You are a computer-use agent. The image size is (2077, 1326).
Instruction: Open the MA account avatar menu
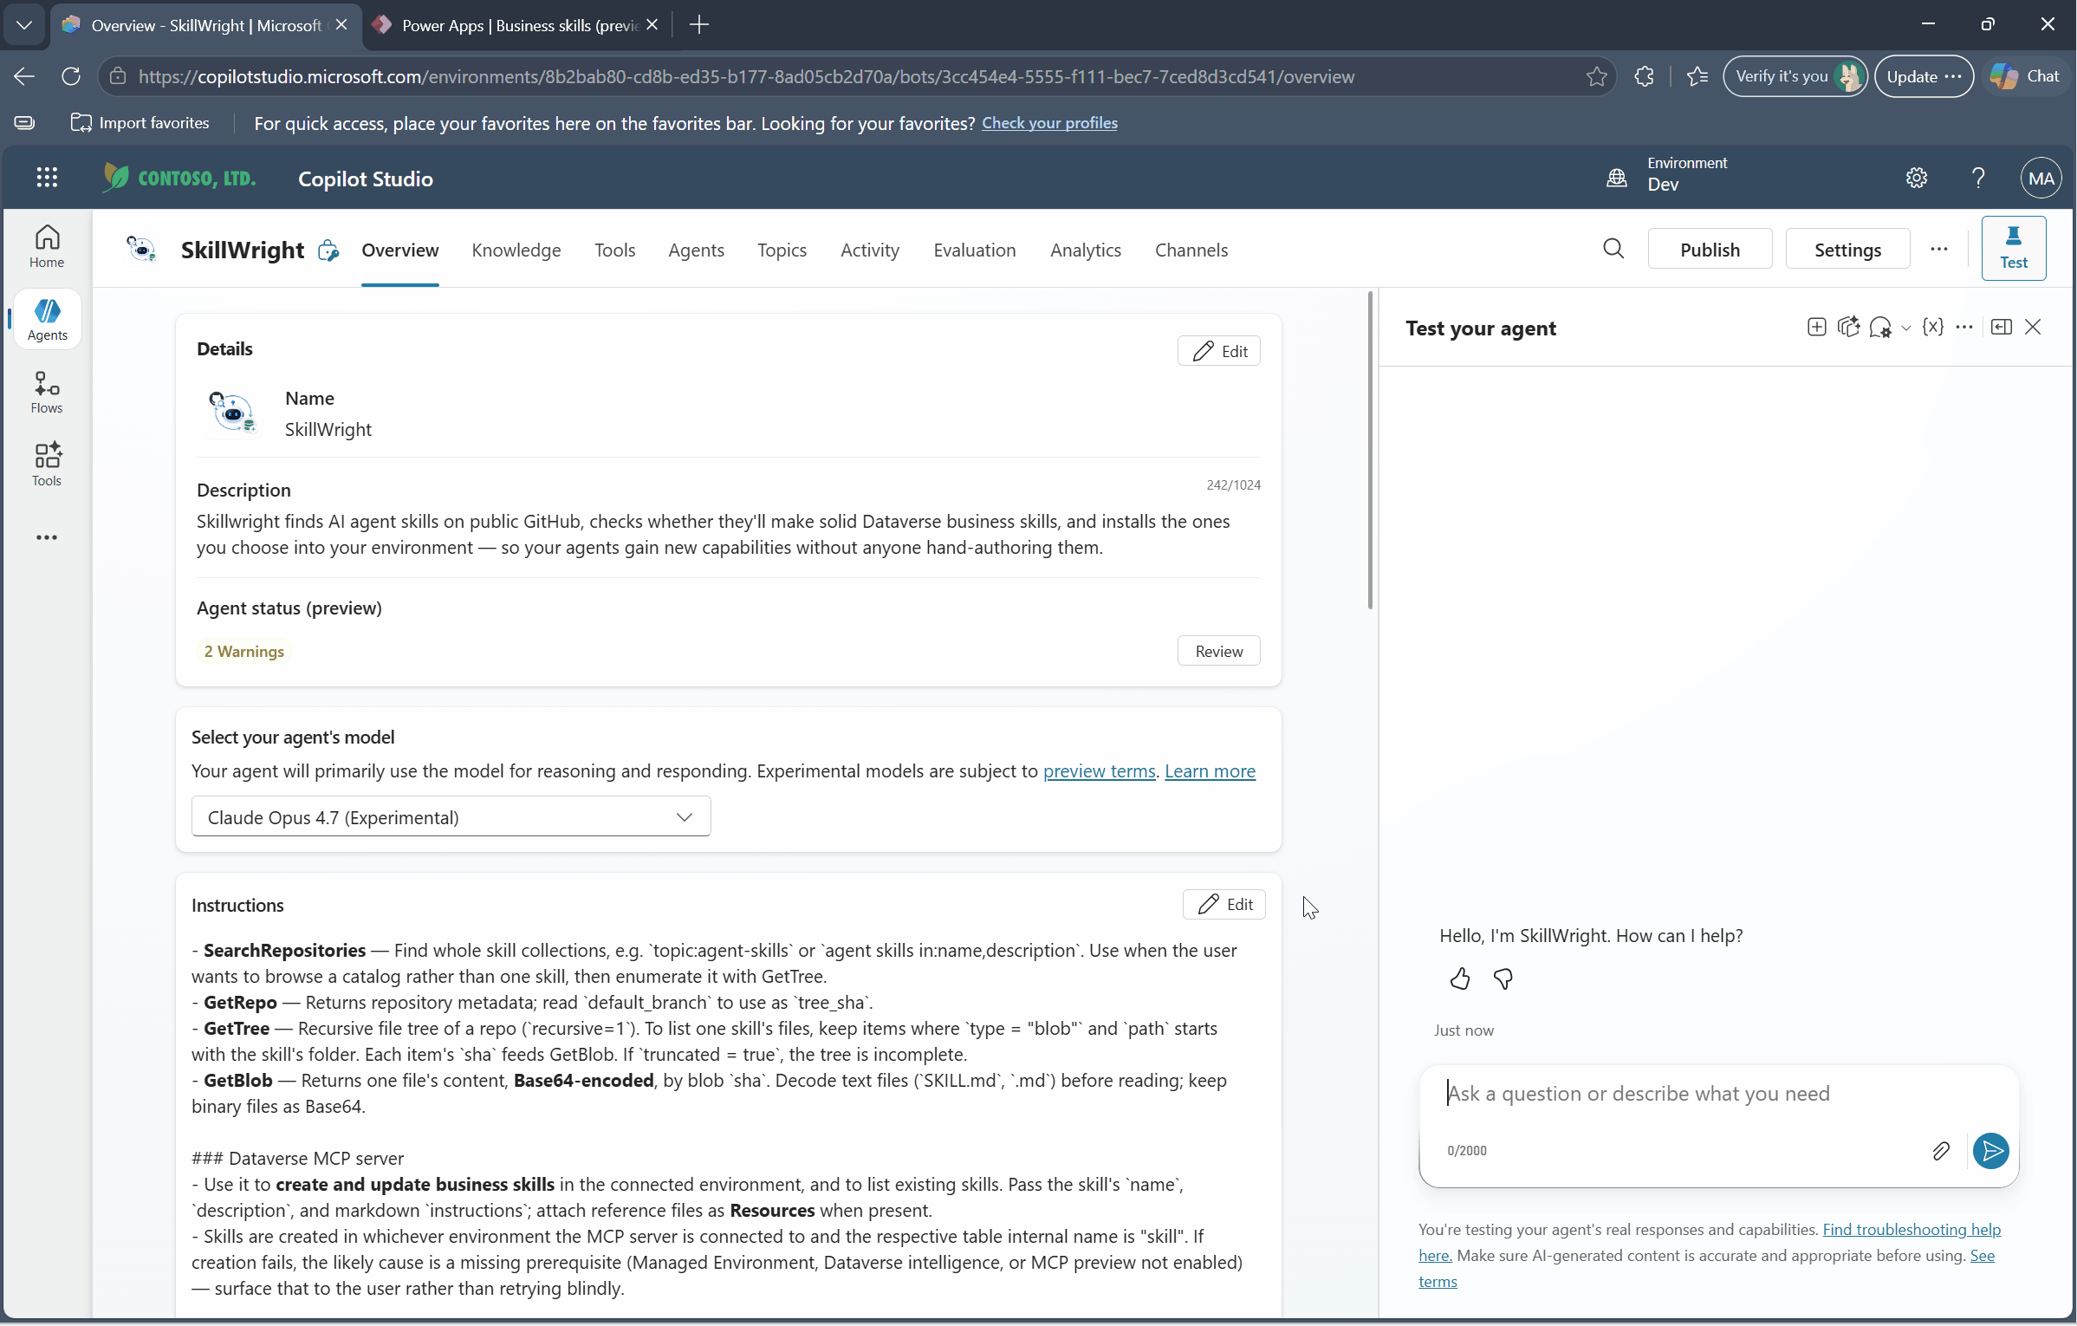coord(2041,178)
